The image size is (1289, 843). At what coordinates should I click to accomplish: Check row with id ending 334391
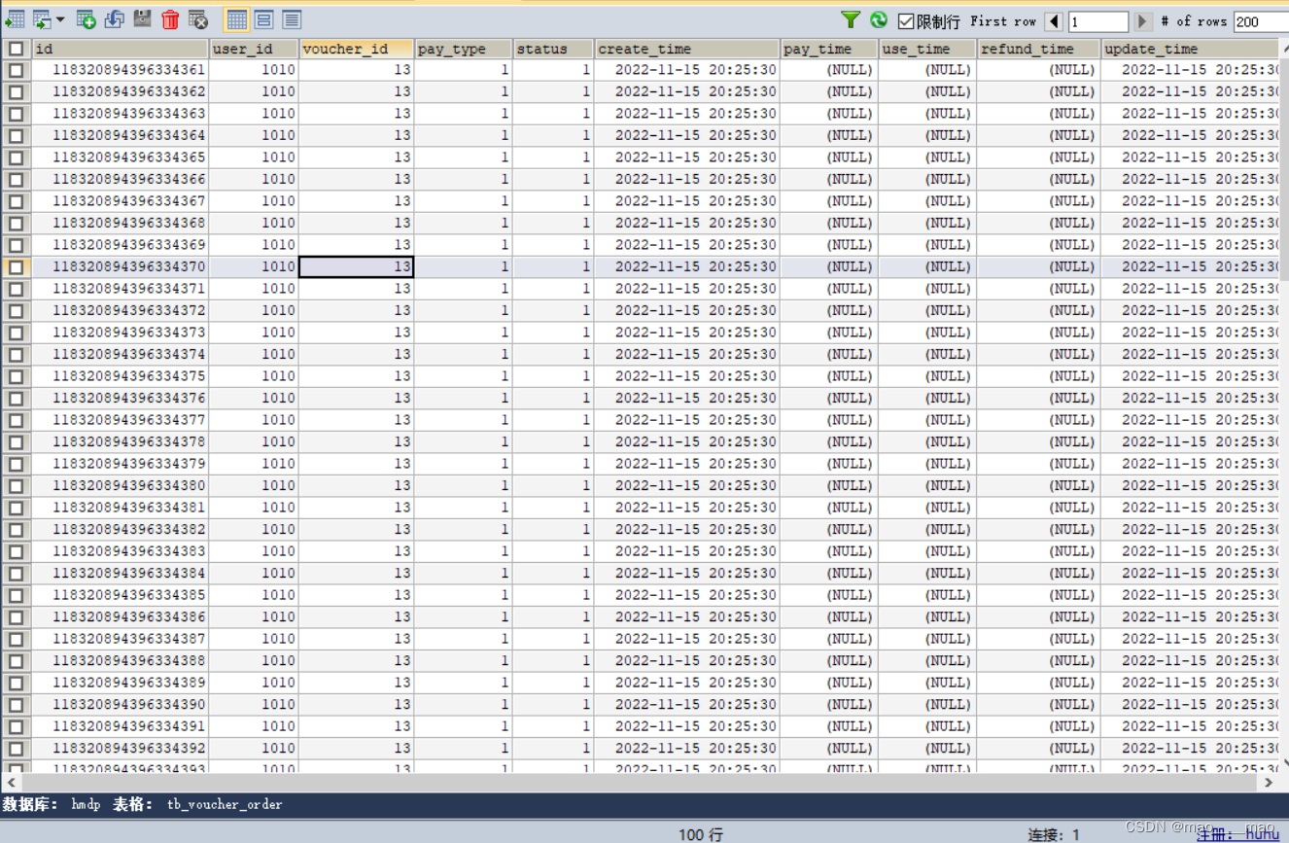16,726
